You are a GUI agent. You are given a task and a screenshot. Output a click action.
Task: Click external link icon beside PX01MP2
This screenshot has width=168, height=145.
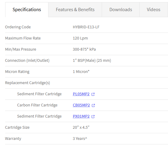pos(93,116)
